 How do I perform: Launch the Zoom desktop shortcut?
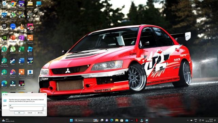click(13, 27)
